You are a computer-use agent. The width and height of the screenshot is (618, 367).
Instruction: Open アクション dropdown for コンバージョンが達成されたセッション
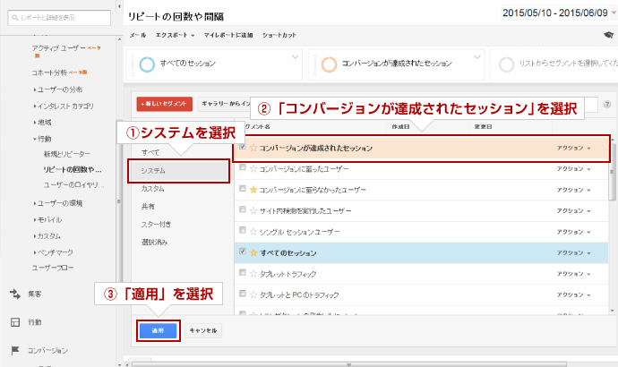tap(573, 148)
